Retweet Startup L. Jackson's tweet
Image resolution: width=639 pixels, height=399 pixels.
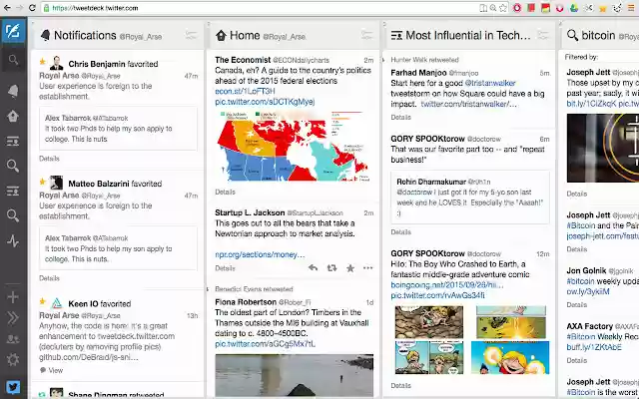click(x=331, y=268)
